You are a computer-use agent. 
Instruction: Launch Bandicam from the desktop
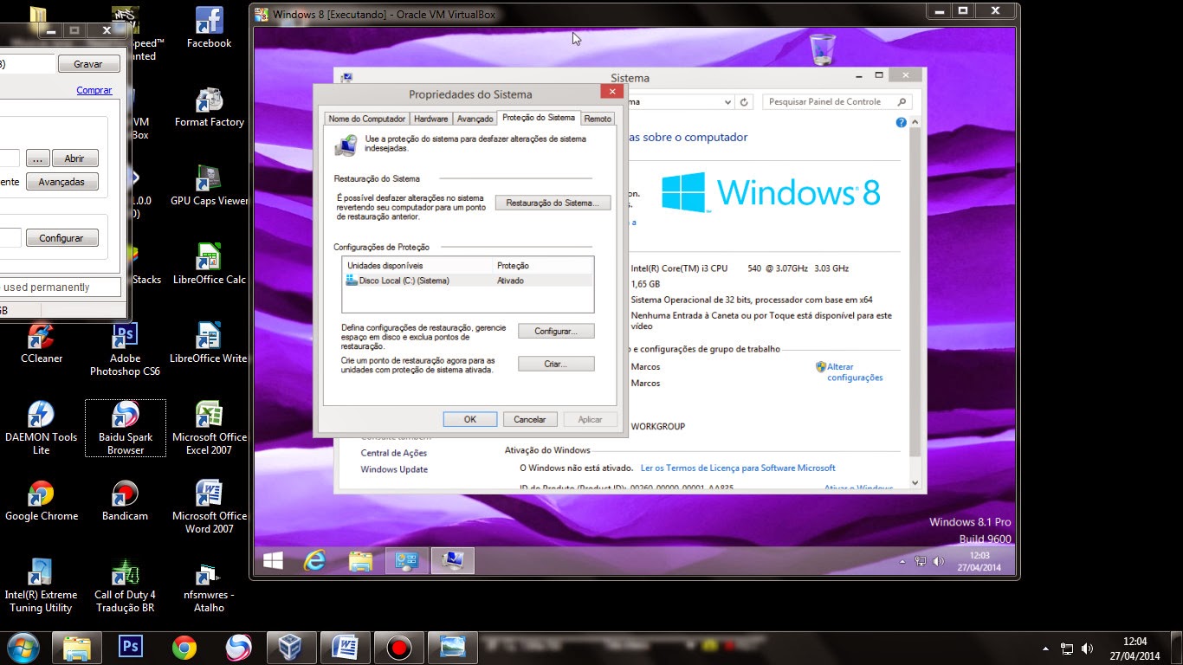125,501
